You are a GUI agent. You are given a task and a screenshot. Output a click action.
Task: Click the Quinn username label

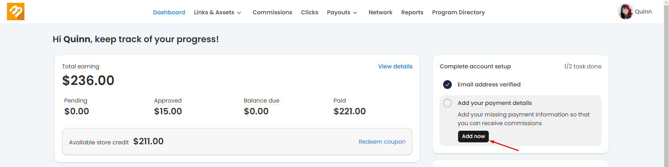[x=643, y=12]
